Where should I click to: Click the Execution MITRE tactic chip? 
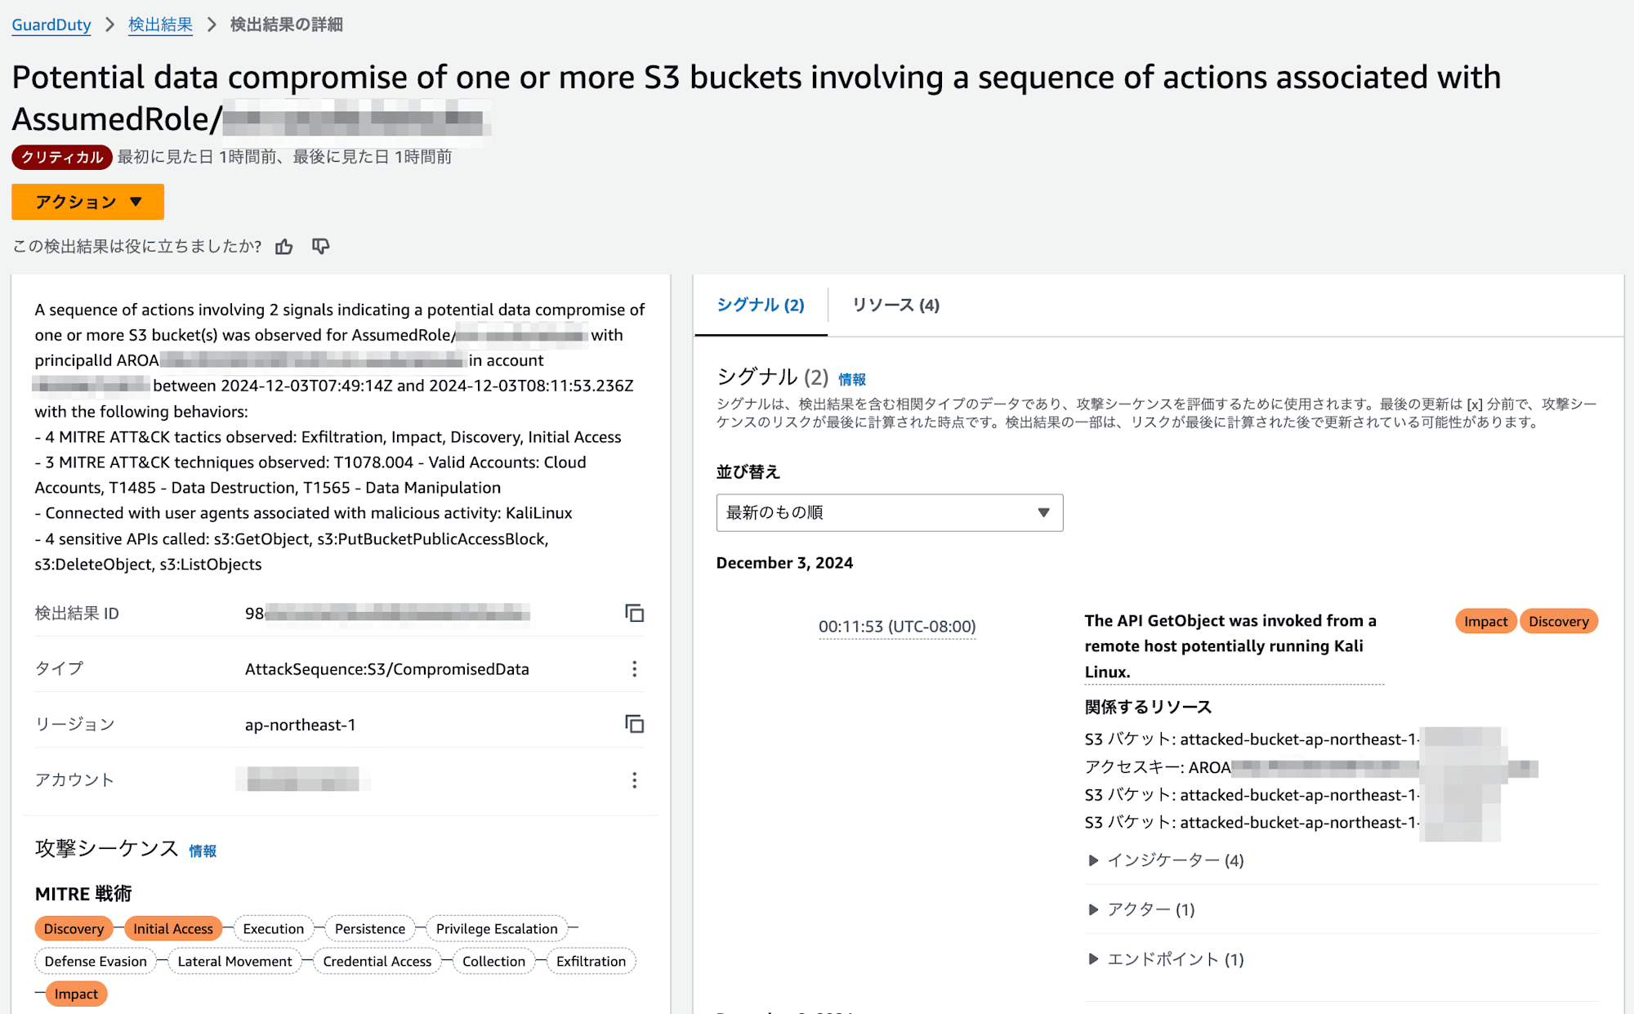(274, 929)
